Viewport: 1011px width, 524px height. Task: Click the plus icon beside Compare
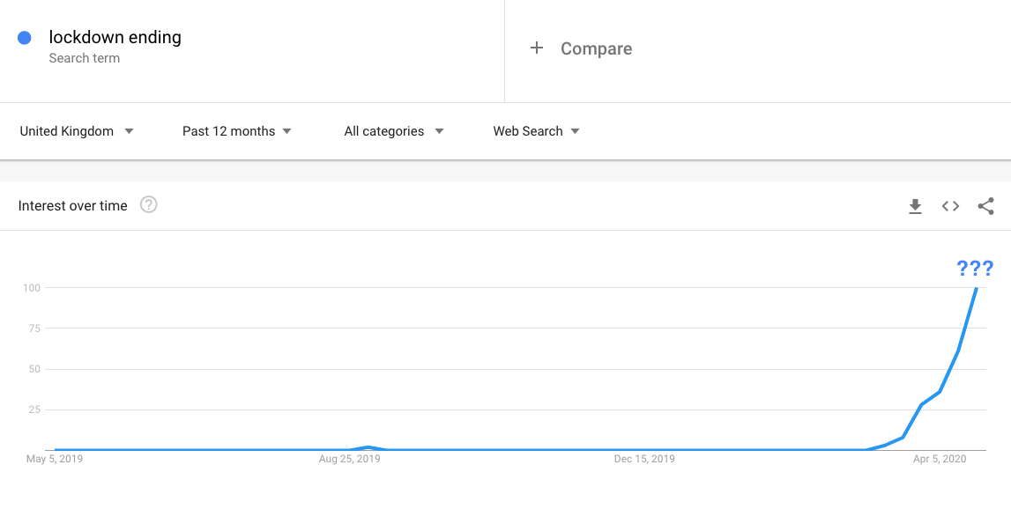click(536, 48)
